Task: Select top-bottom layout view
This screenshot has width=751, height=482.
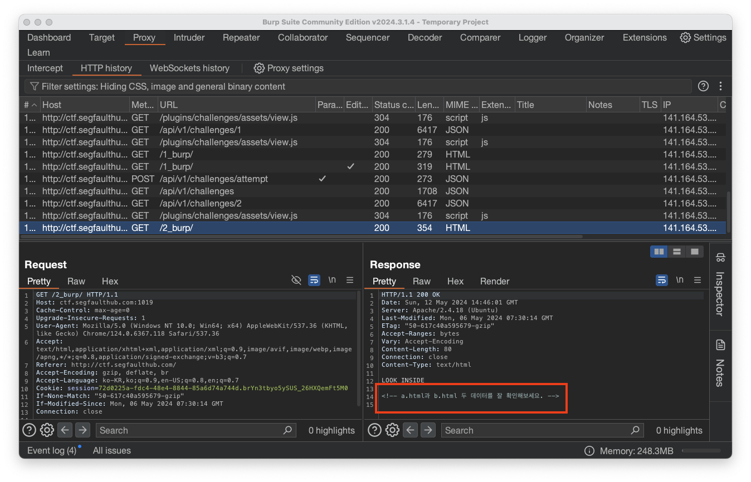Action: pyautogui.click(x=677, y=252)
